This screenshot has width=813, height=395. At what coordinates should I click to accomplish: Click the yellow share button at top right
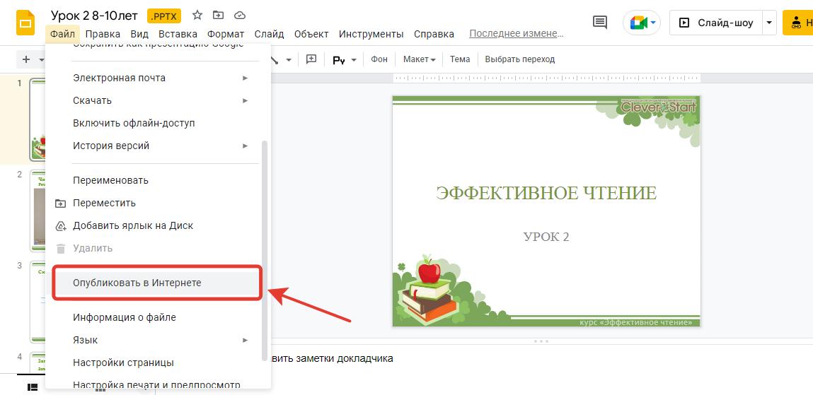click(798, 23)
